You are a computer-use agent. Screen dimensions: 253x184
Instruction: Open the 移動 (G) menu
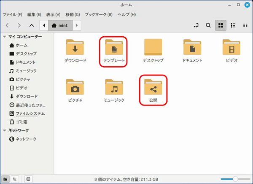[x=73, y=14]
